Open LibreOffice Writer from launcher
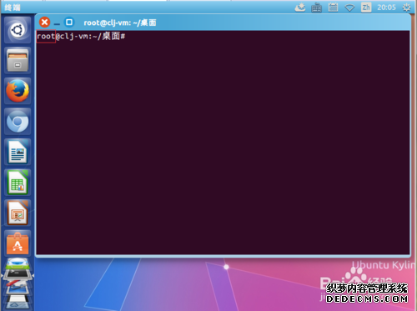The image size is (417, 311). [18, 152]
